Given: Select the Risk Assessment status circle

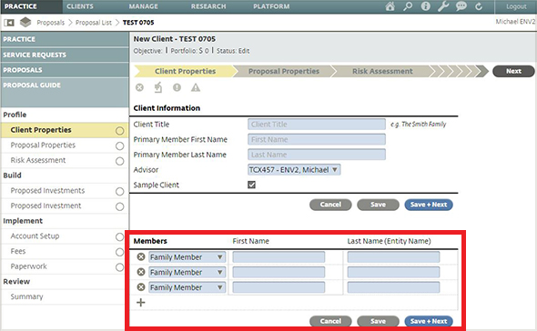Looking at the screenshot, I should point(119,161).
